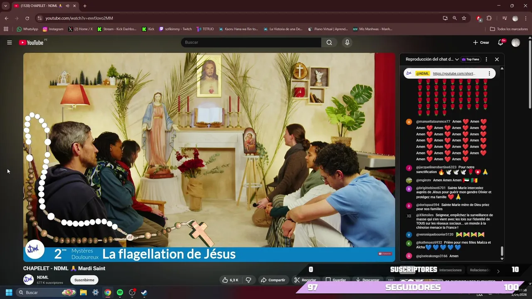Viewport: 532px width, 299px height.
Task: Dislike the video with thumbs down
Action: tap(249, 280)
